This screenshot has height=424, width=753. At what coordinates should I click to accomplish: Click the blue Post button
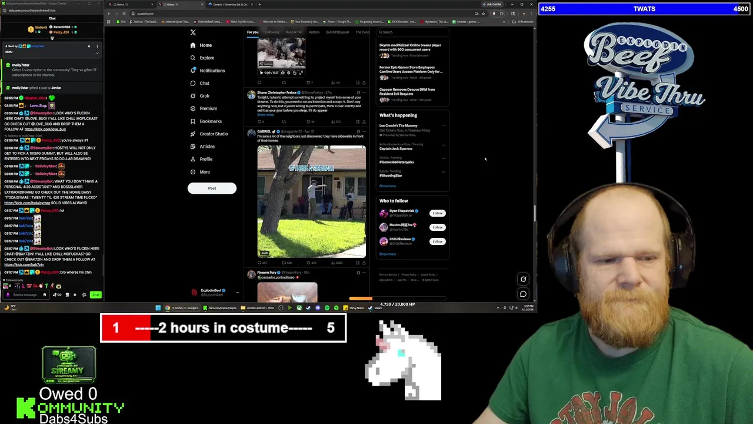(x=212, y=188)
